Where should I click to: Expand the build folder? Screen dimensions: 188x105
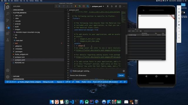click(x=17, y=27)
